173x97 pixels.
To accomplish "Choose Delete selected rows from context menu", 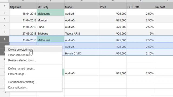I will click(x=34, y=50).
